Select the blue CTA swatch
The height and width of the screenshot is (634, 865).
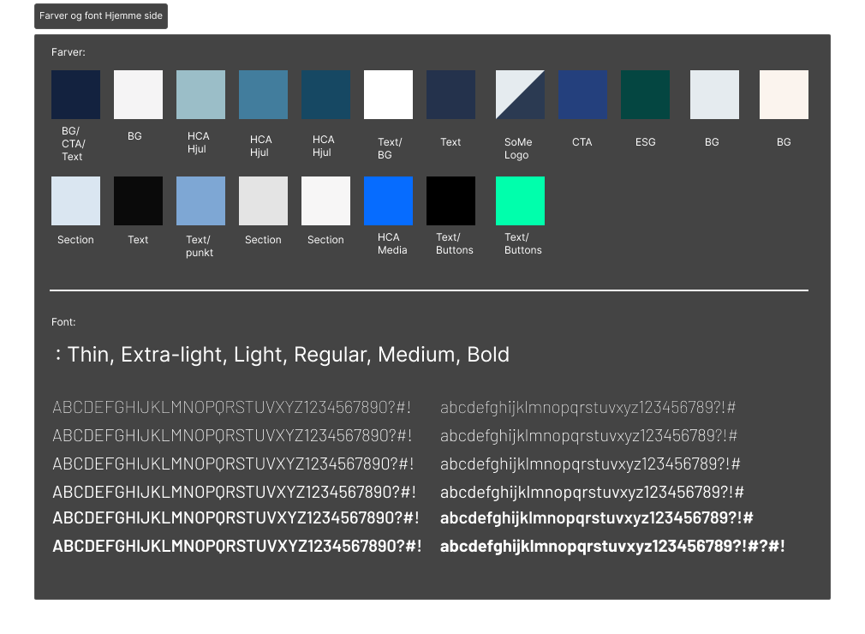(582, 94)
